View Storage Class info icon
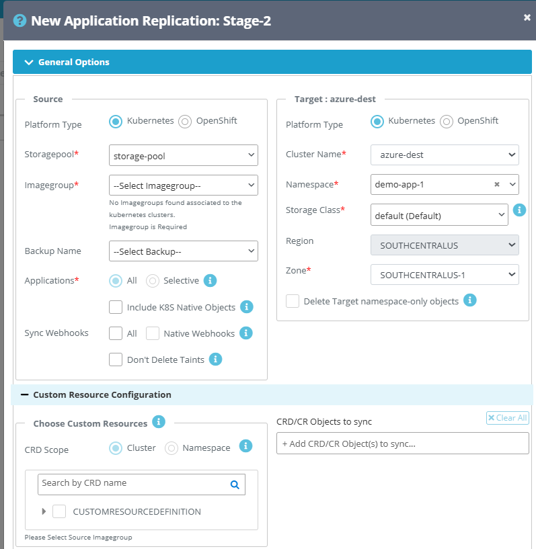 click(519, 210)
